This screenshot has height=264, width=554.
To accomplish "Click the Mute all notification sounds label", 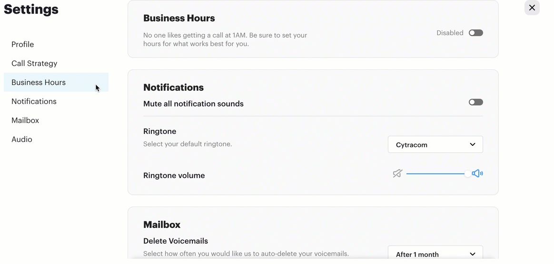I will pos(193,104).
